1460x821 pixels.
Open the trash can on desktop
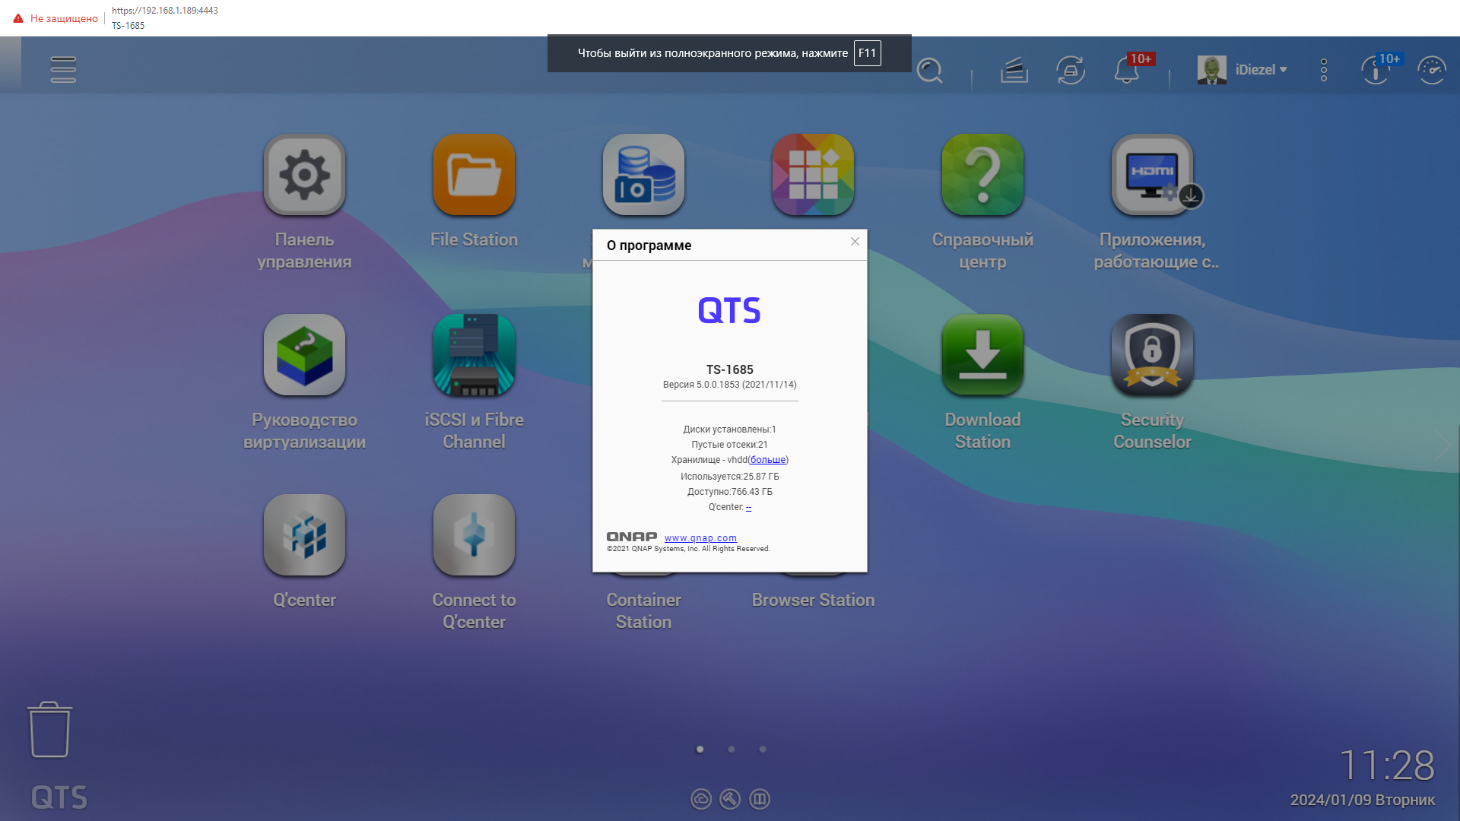50,730
